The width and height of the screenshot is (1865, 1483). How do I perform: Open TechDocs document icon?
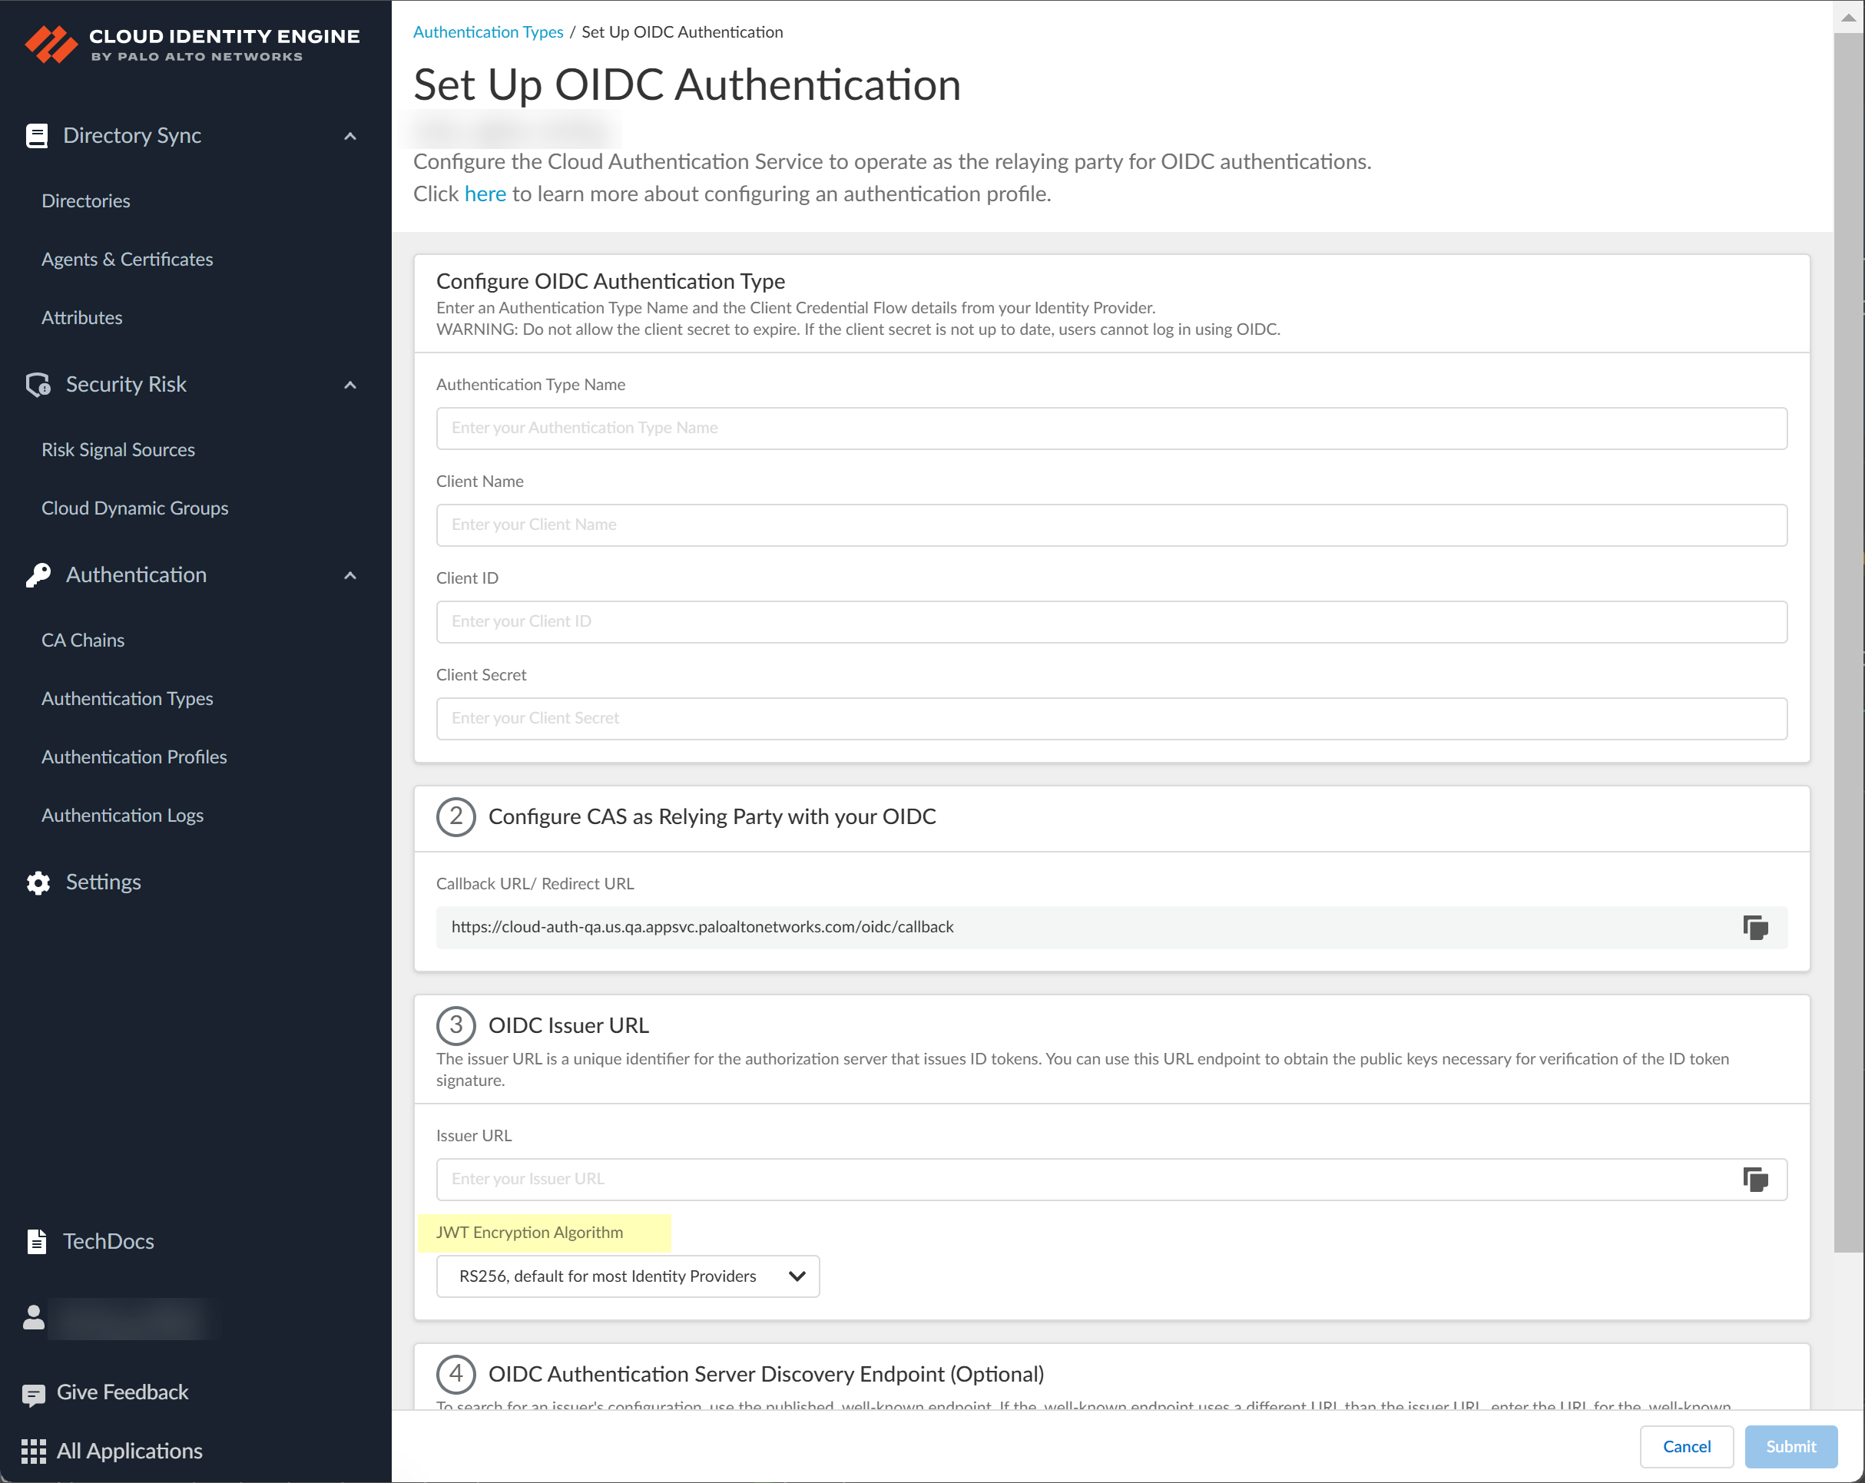tap(36, 1241)
